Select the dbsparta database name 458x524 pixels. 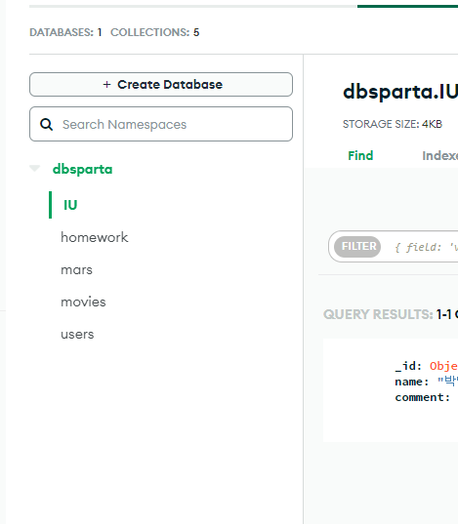coord(82,169)
